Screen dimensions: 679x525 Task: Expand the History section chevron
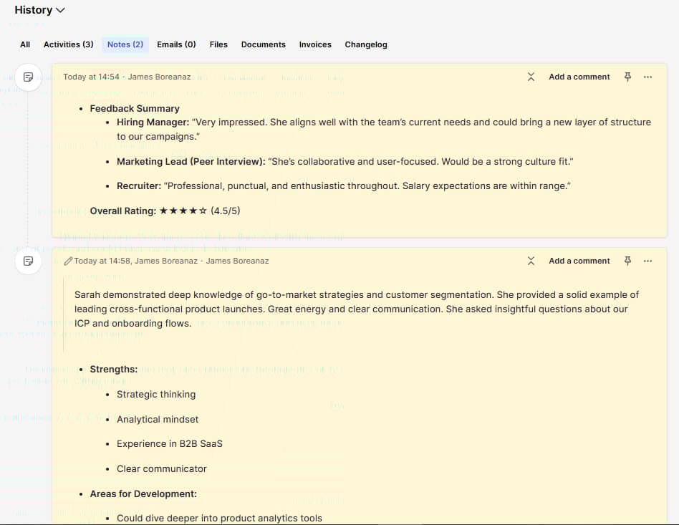pos(60,10)
